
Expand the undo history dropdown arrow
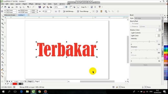tap(30, 7)
